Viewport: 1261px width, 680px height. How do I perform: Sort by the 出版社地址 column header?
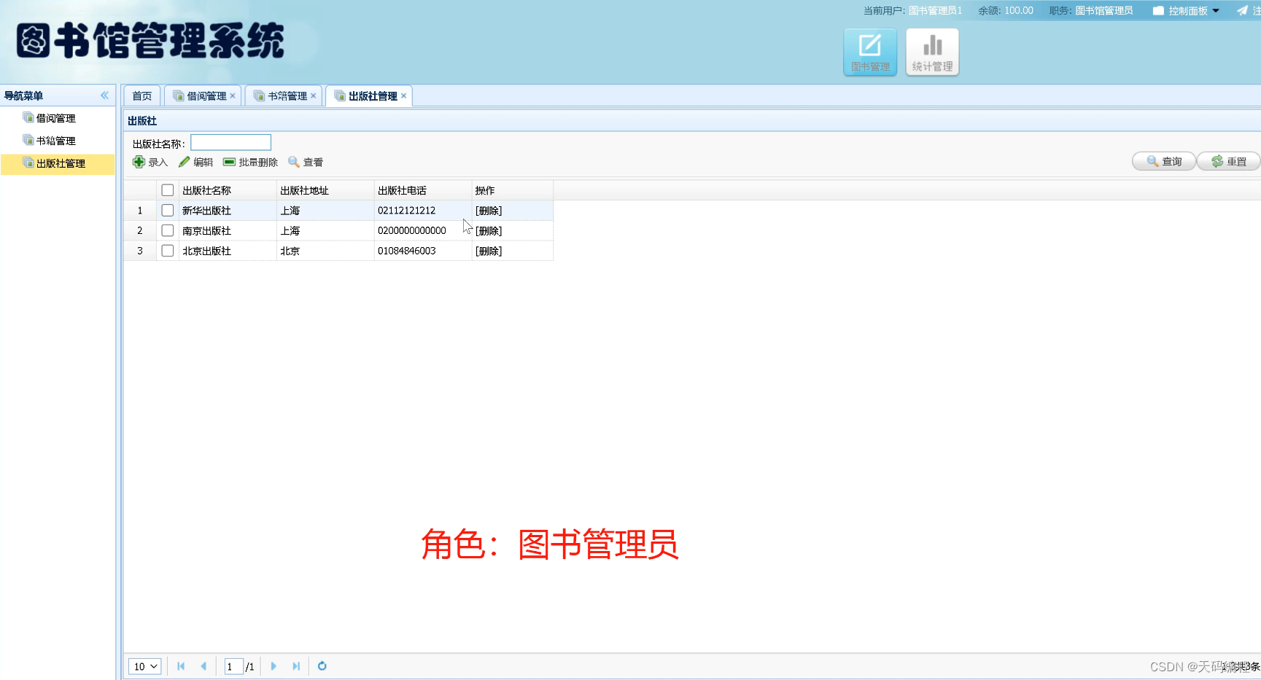325,190
